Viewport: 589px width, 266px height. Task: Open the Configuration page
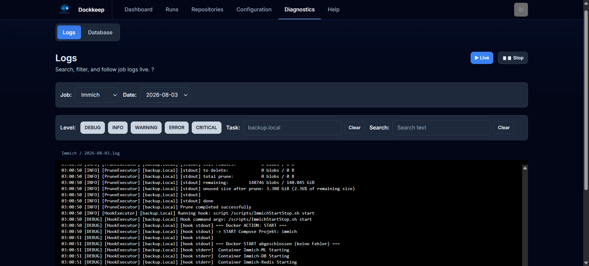coord(254,9)
